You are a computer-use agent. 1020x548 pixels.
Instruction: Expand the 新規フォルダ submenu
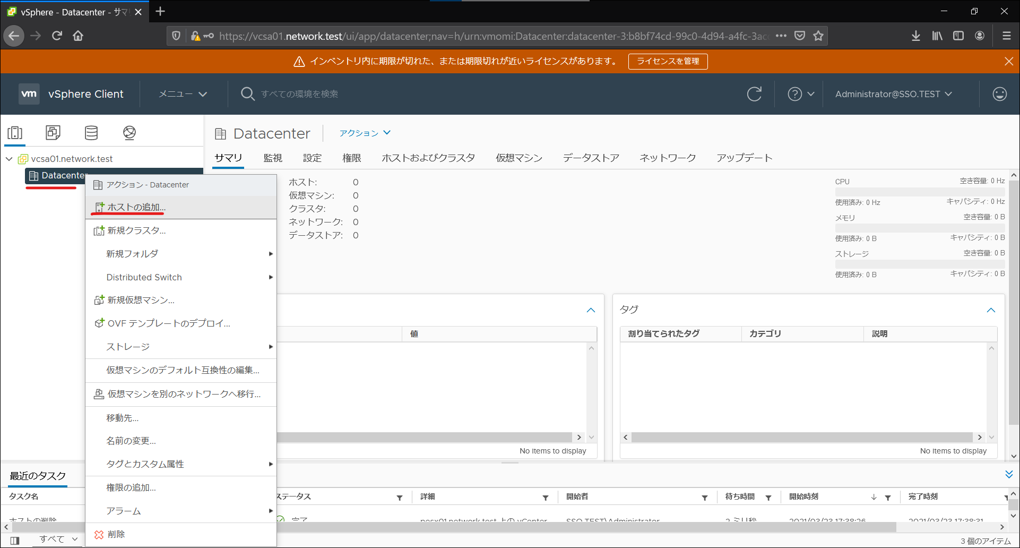[181, 254]
